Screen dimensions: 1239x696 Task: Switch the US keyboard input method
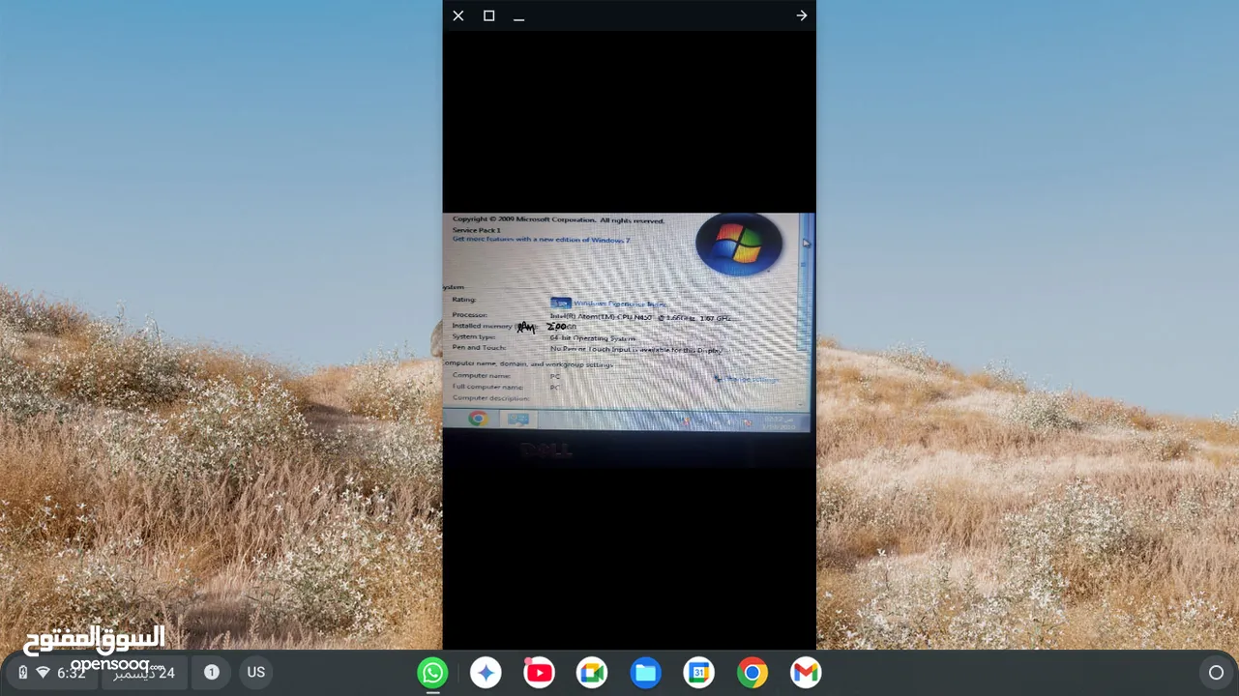255,673
